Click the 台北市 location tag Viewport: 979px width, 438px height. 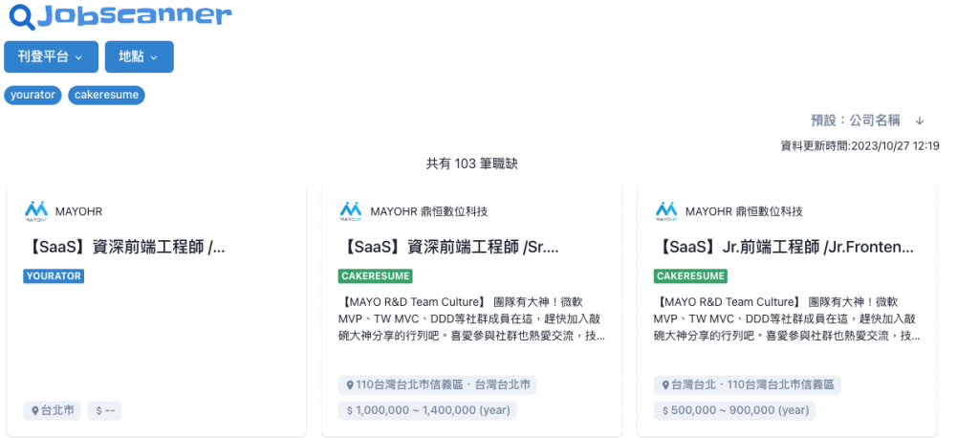[x=53, y=410]
